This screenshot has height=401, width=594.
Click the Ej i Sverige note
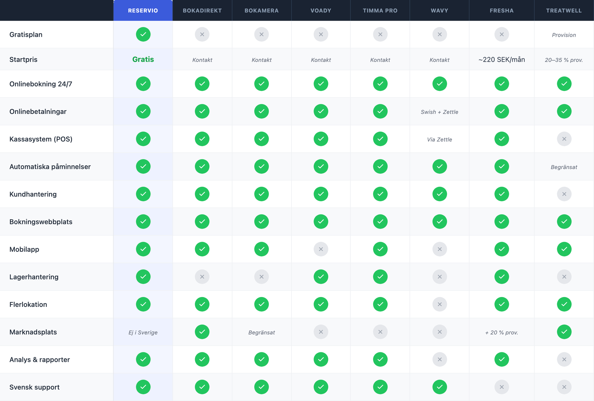point(143,332)
